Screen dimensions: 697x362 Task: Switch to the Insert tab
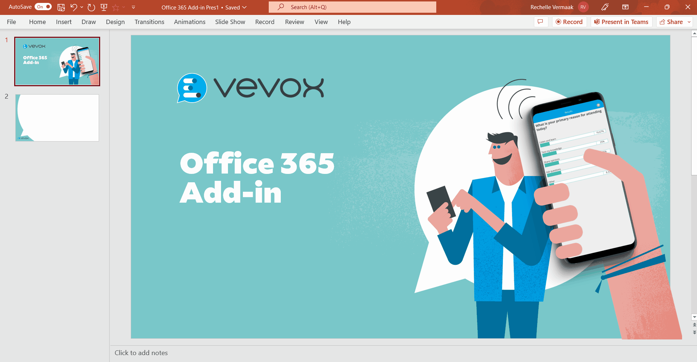64,22
